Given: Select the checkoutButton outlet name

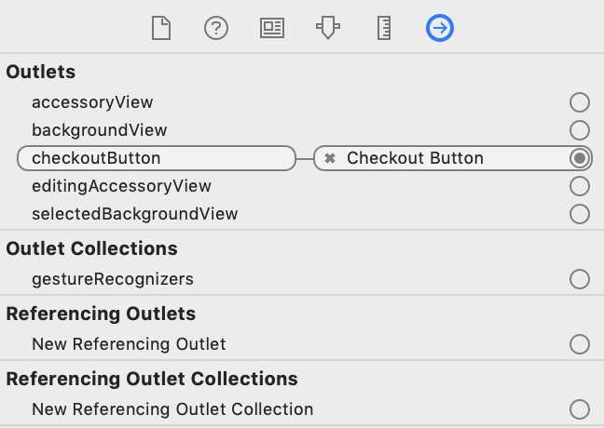Looking at the screenshot, I should tap(157, 158).
